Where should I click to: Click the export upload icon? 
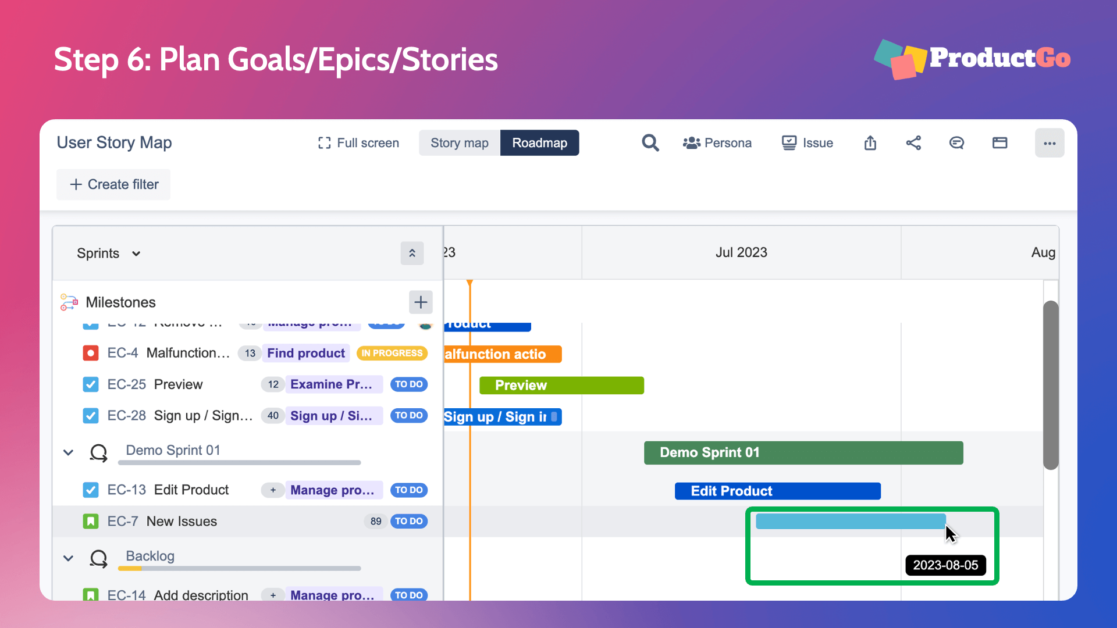(870, 143)
